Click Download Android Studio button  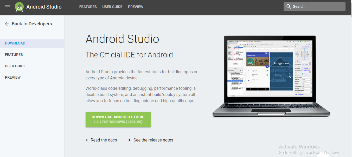(118, 119)
